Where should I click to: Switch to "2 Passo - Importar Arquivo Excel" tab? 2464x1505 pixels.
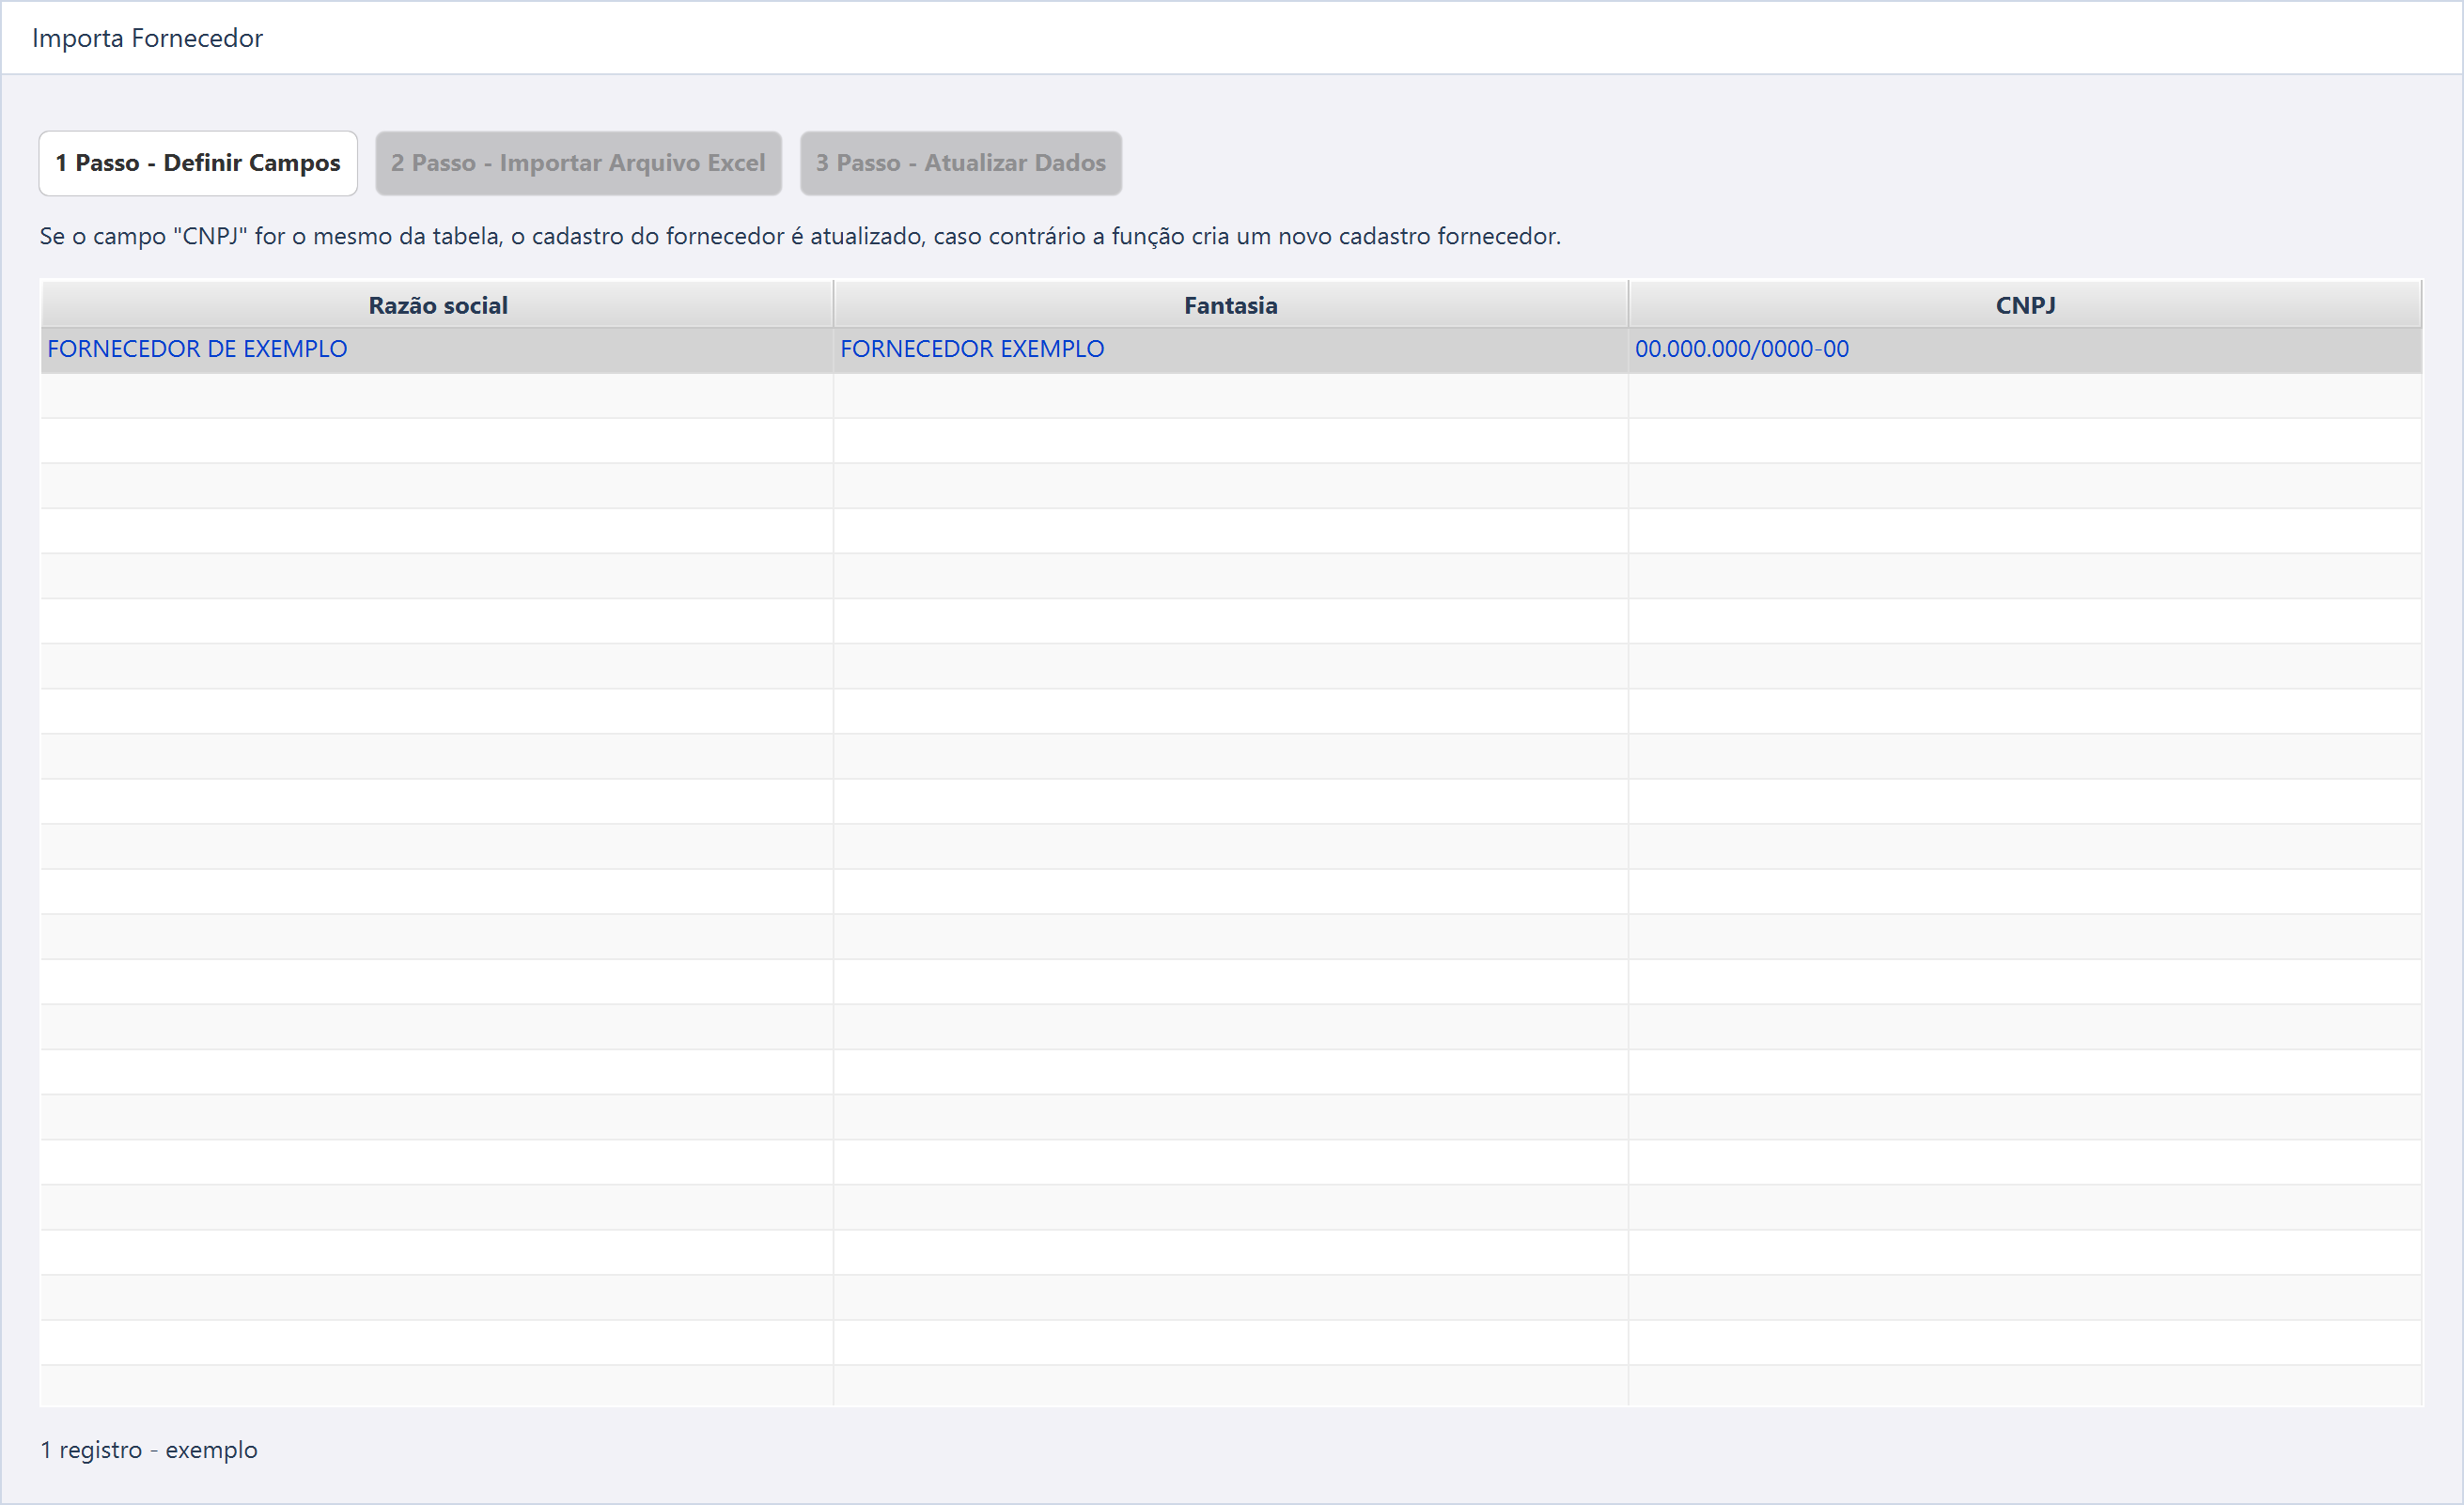578,163
